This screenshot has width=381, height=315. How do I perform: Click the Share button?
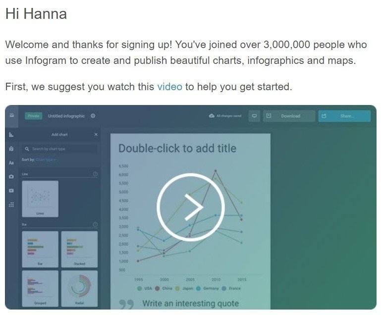pyautogui.click(x=344, y=116)
